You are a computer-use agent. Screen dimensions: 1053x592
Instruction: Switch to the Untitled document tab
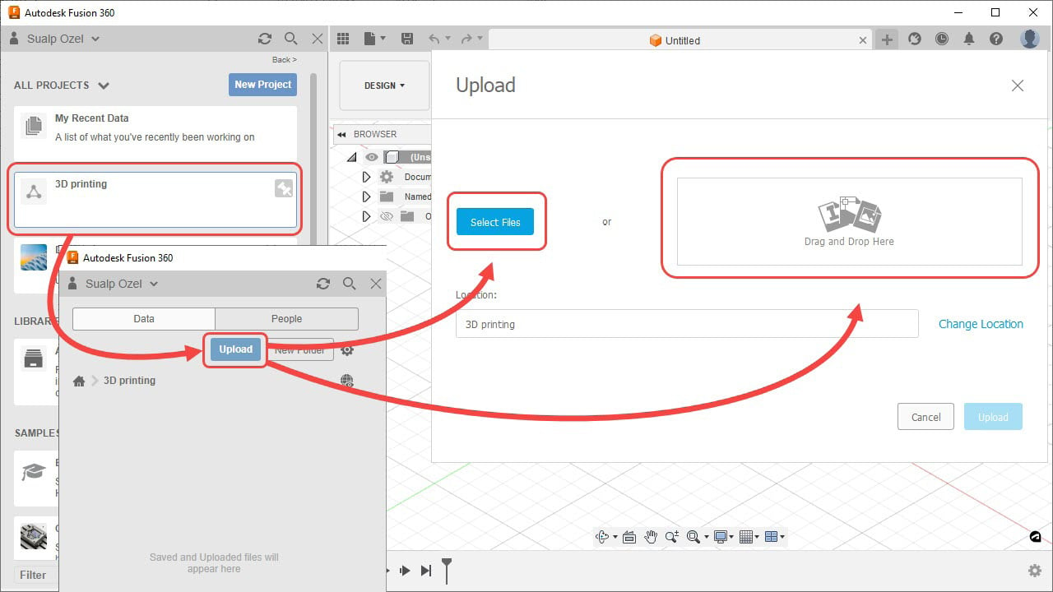[x=675, y=40]
